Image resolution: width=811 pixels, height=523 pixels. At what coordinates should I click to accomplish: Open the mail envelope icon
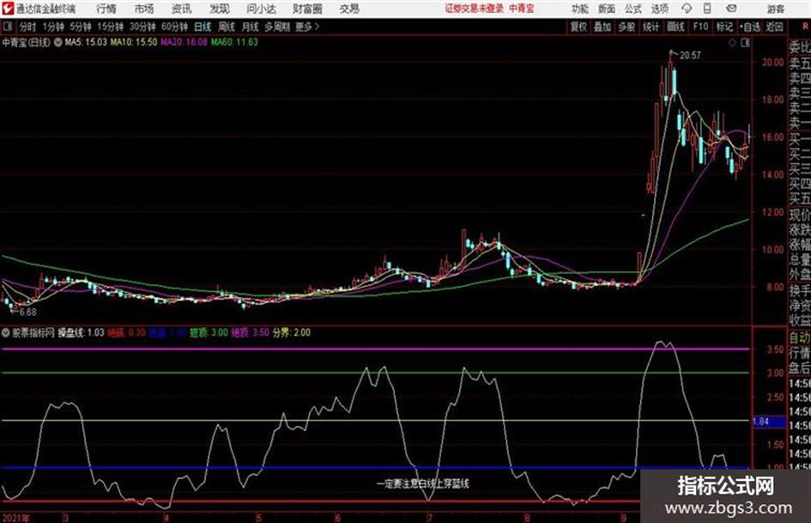tap(731, 9)
